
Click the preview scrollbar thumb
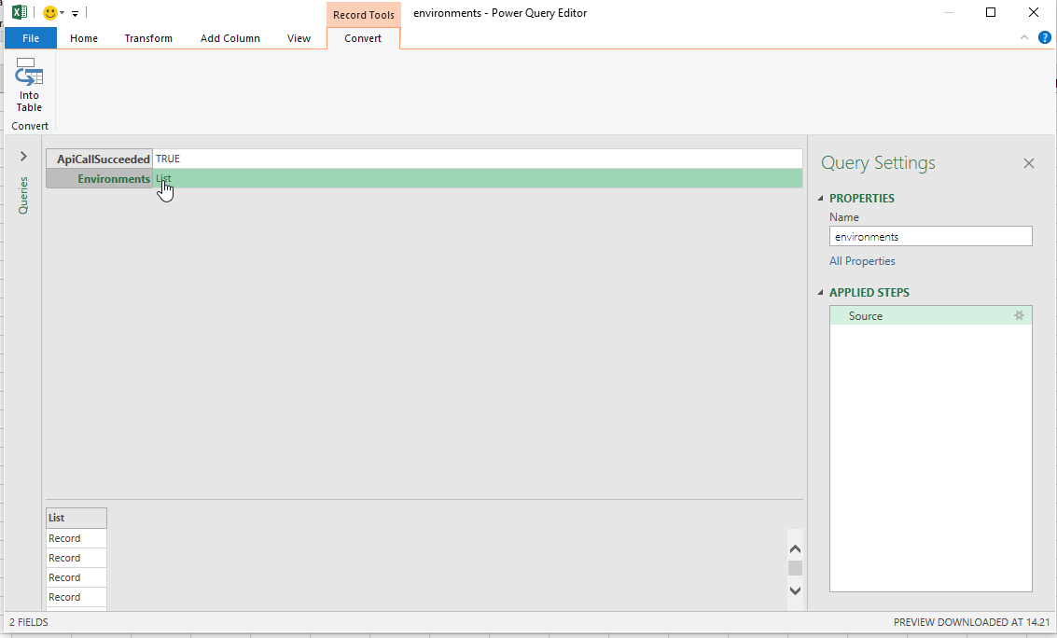tap(796, 568)
